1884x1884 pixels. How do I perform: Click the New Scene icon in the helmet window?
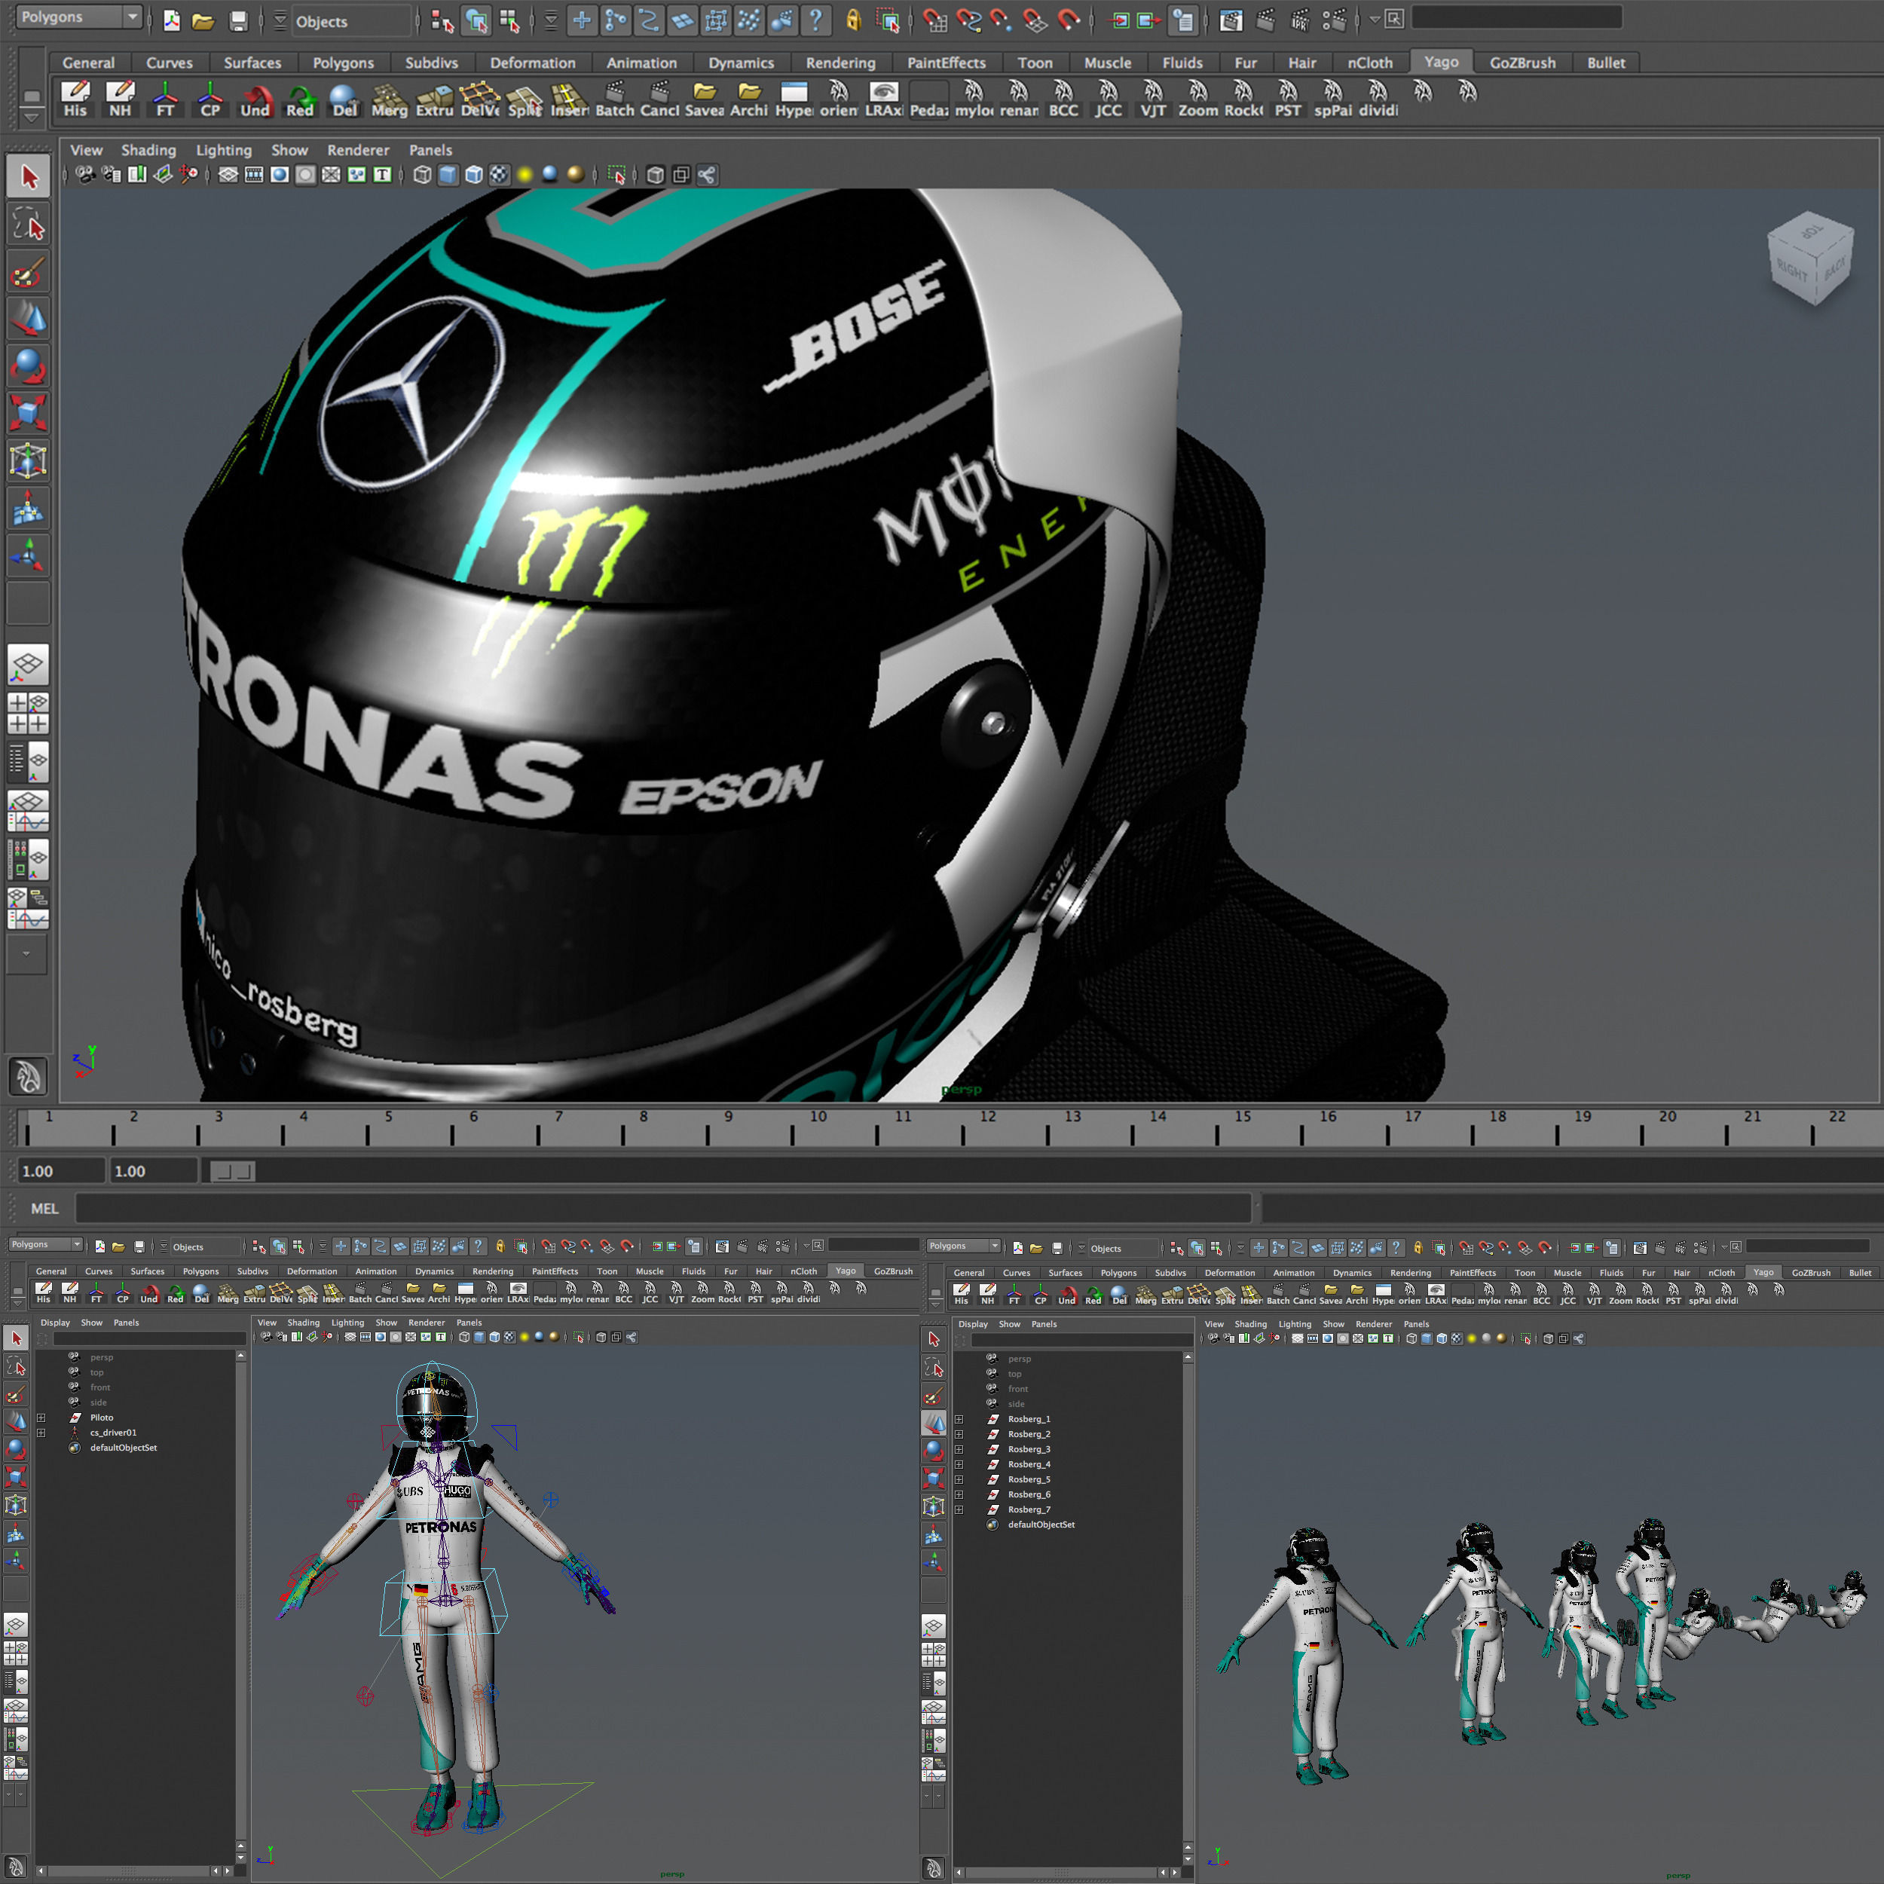pyautogui.click(x=172, y=20)
